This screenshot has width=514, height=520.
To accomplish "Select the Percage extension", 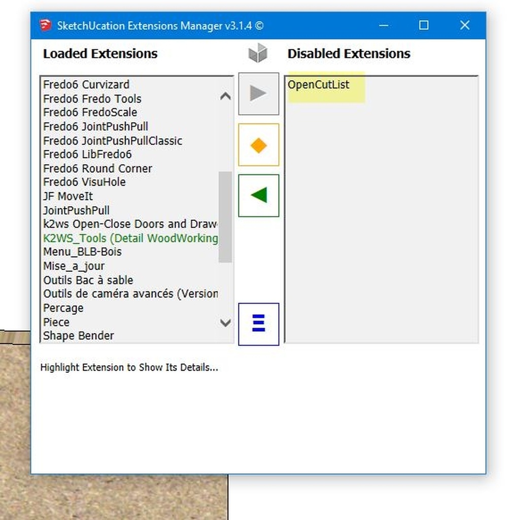I will (63, 308).
